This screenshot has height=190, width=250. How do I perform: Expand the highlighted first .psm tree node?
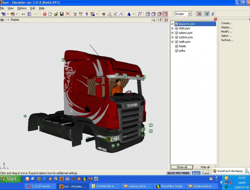pyautogui.click(x=172, y=24)
